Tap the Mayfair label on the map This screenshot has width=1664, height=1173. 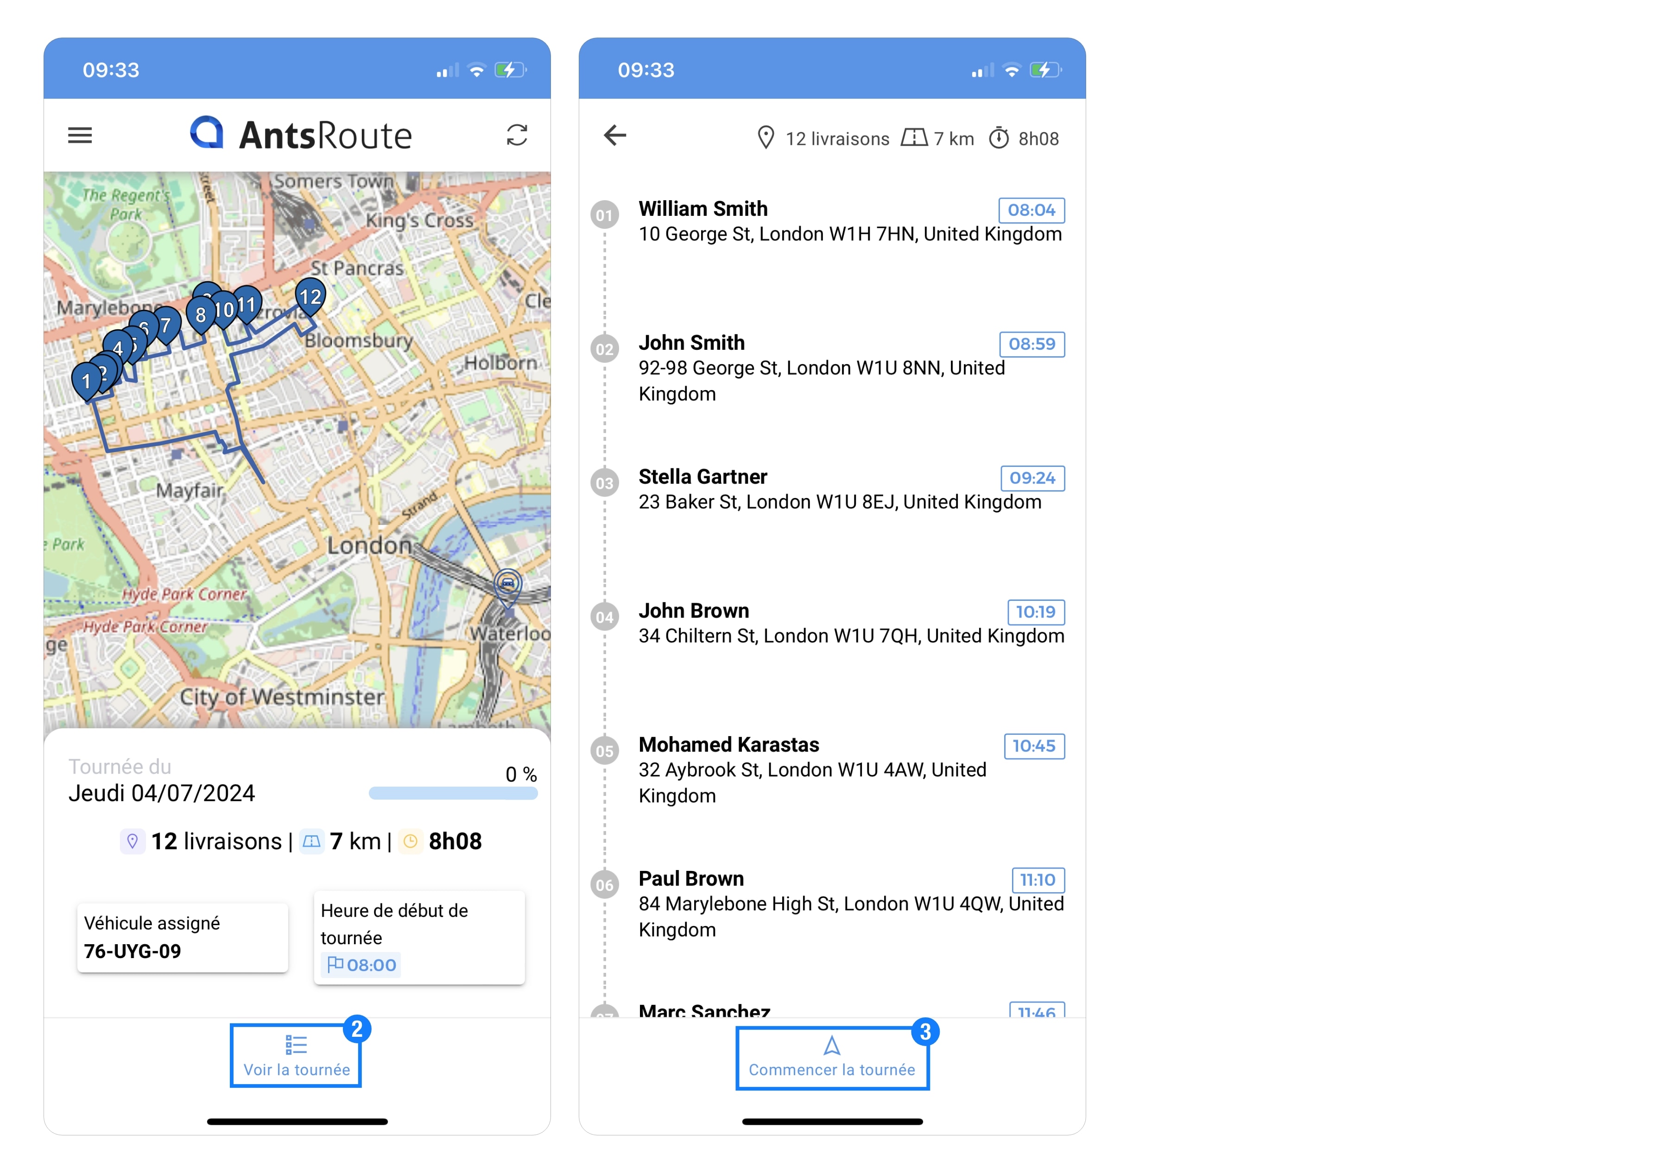(189, 491)
